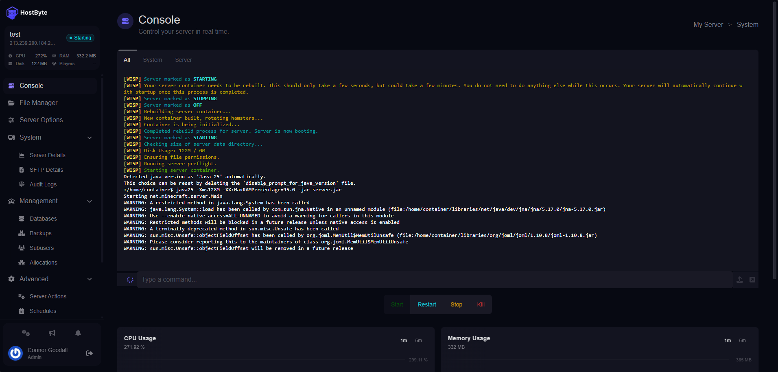
Task: Open announcements megaphone icon
Action: pos(52,333)
